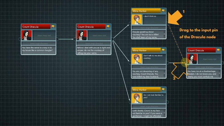Click stage directions field in 'at a disadvantage' node
This screenshot has width=224, height=126.
pos(204,67)
